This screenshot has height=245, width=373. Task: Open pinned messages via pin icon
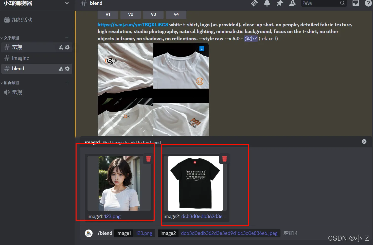280,3
